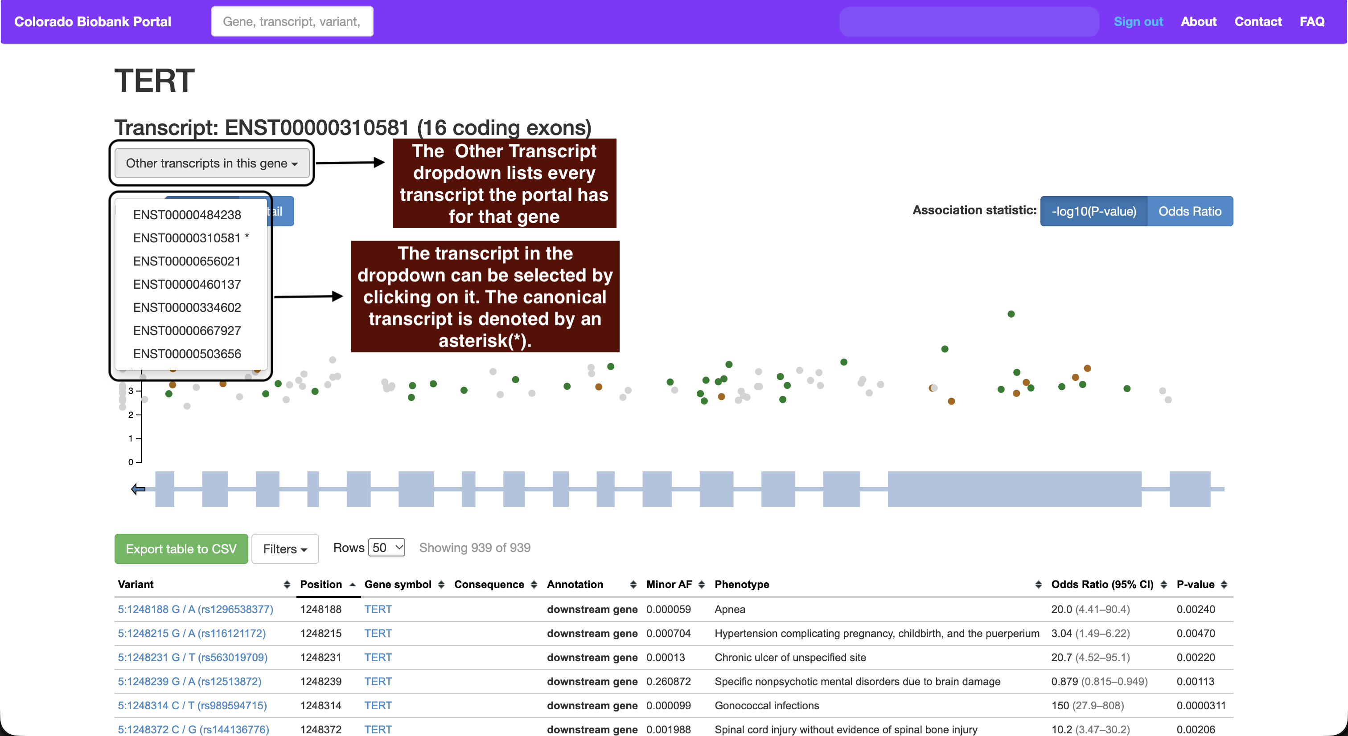Screen dimensions: 1348x736
Task: Switch statistic to -log10(P-value)
Action: [x=1093, y=211]
